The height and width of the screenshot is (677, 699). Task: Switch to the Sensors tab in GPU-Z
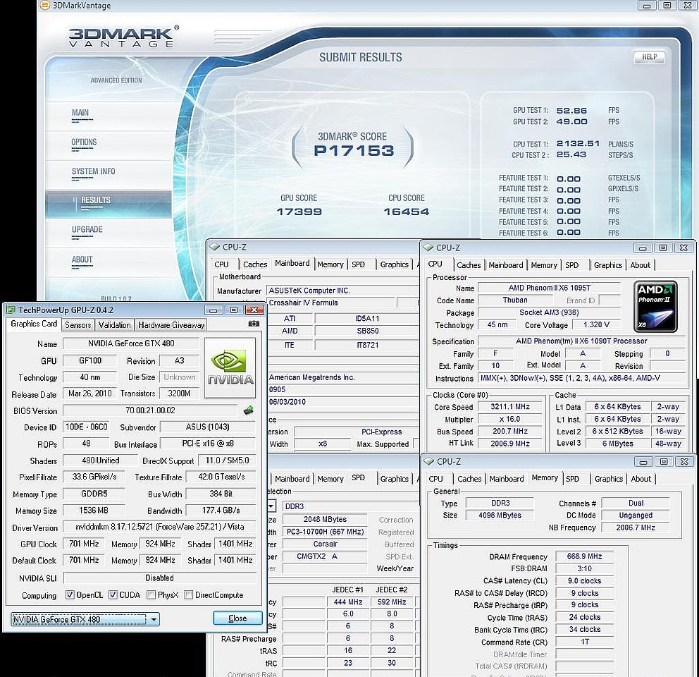click(x=78, y=325)
